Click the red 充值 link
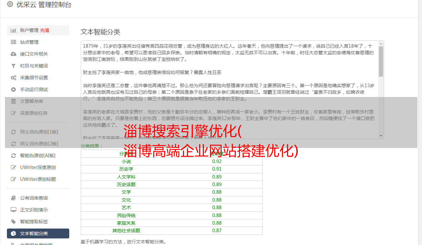Image resolution: width=422 pixels, height=245 pixels. (45, 30)
